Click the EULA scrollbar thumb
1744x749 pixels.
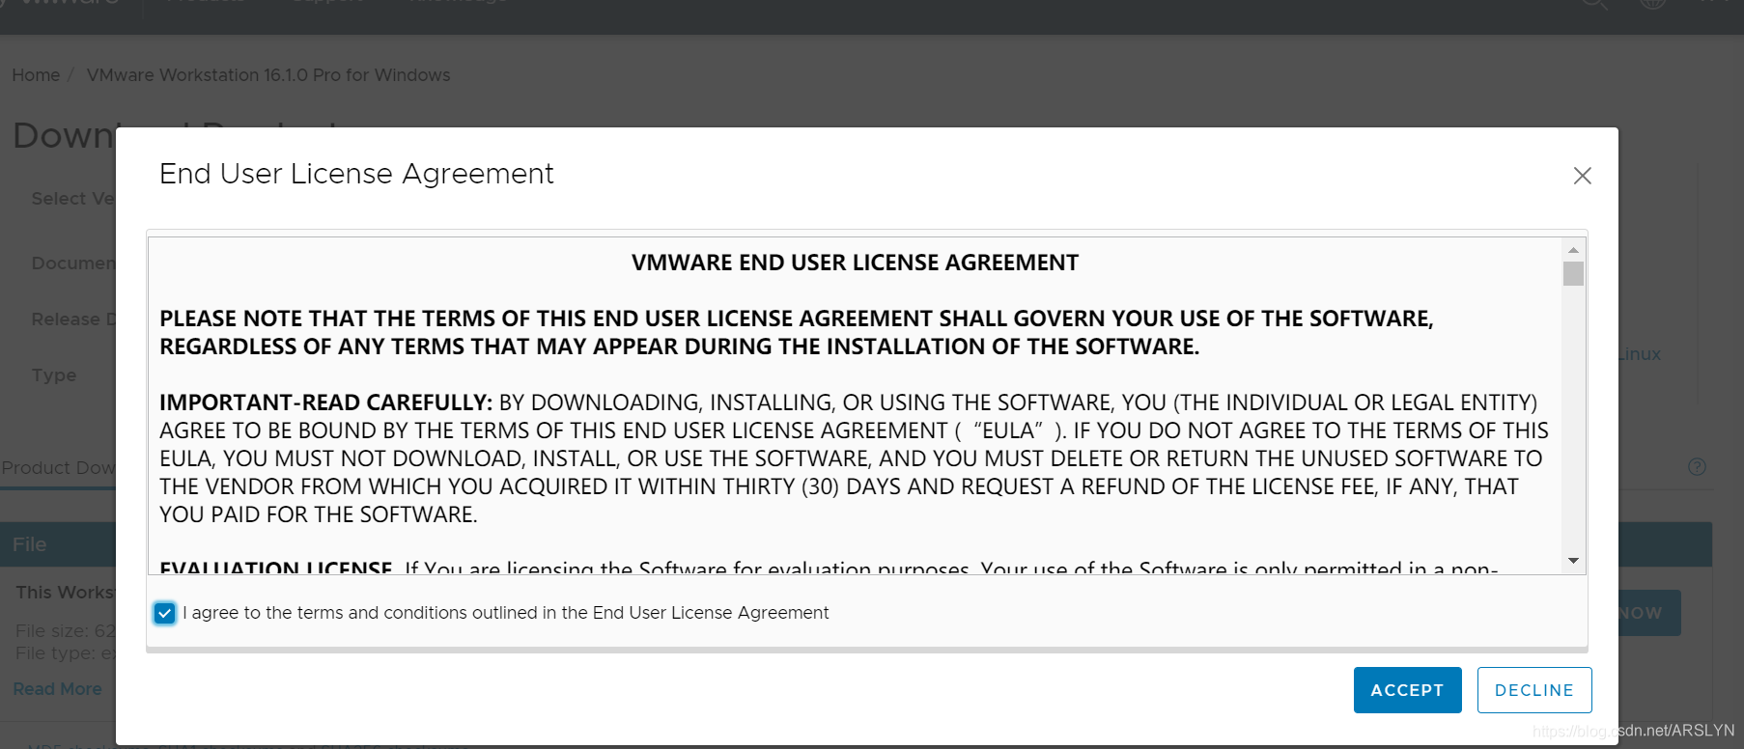(1573, 274)
